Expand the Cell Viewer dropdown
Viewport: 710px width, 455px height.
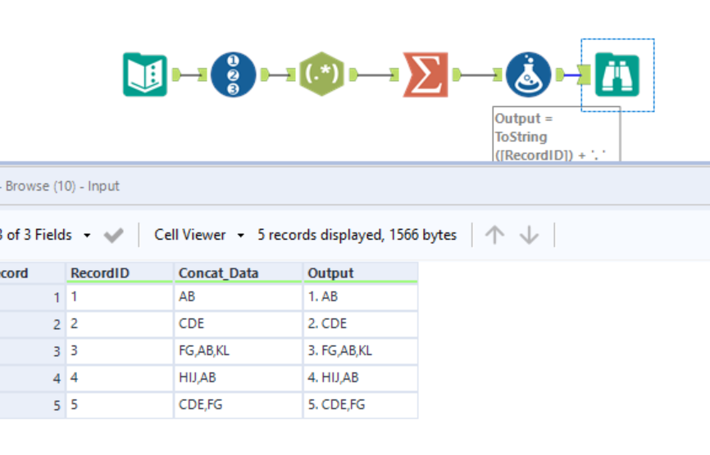tap(199, 236)
